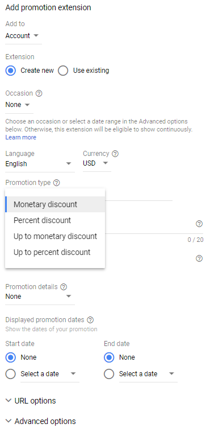Select the Create new radio button
Image resolution: width=210 pixels, height=432 pixels.
(11, 71)
